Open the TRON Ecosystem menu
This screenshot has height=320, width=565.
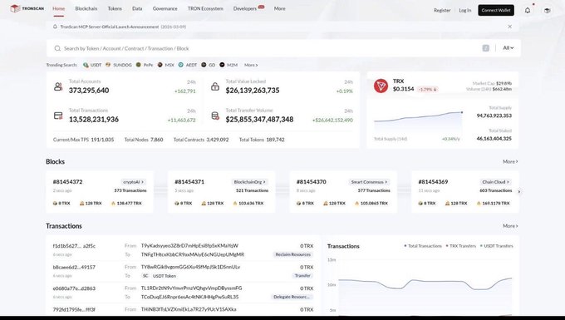pos(205,8)
